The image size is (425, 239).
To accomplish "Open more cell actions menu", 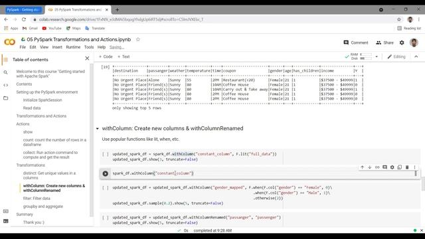I will click(x=414, y=167).
